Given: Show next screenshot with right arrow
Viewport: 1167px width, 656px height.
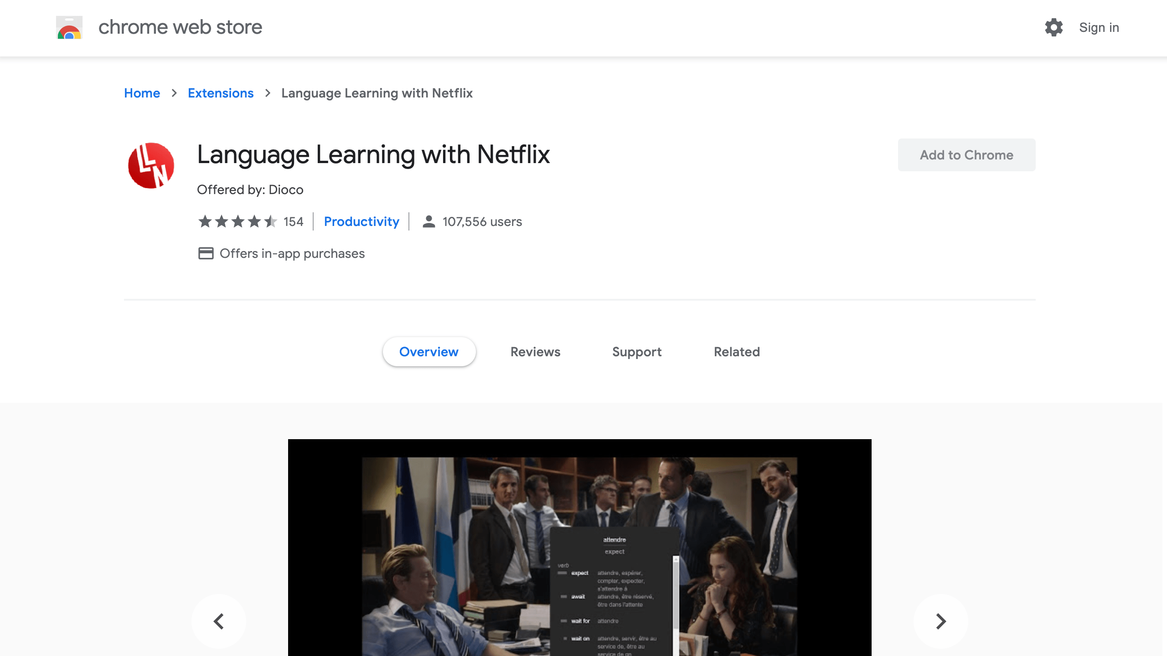Looking at the screenshot, I should click(x=941, y=621).
